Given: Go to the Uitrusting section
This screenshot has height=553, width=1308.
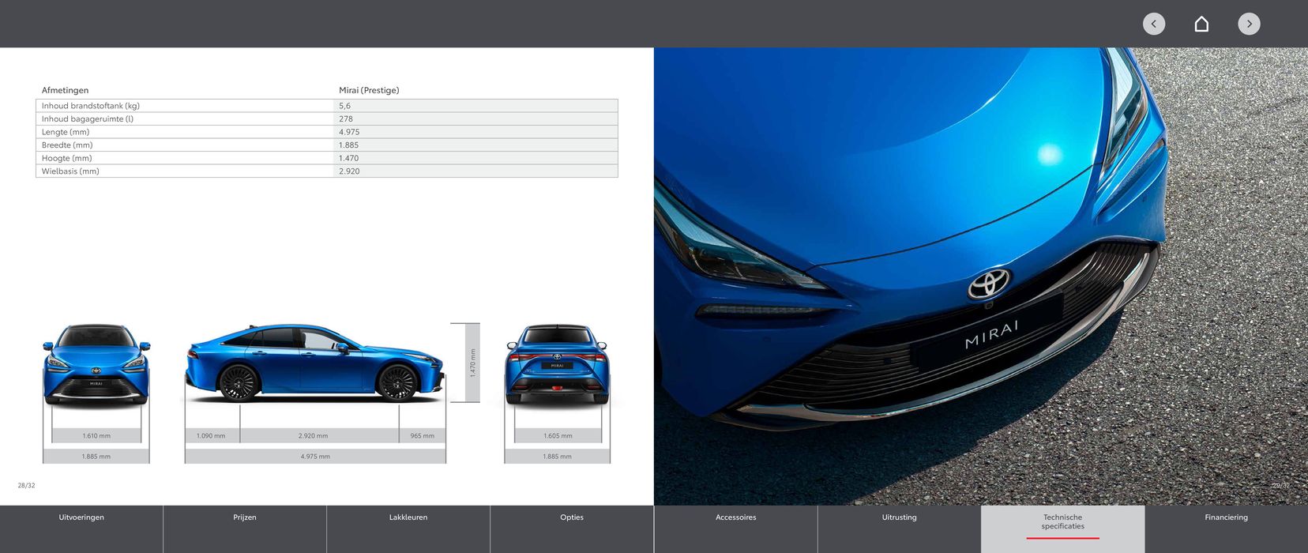Looking at the screenshot, I should [899, 518].
